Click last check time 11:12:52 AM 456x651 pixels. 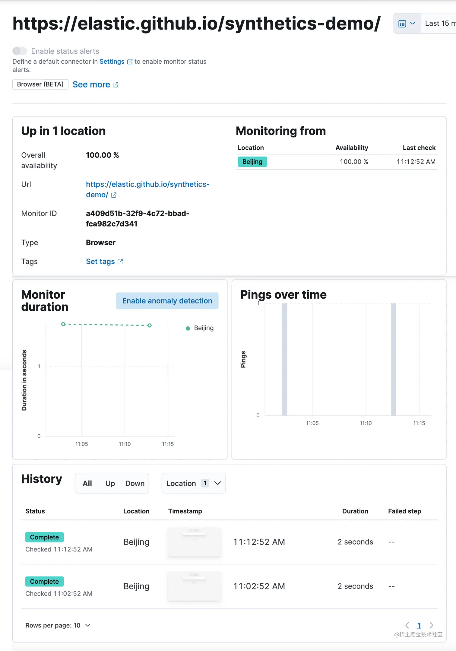(416, 162)
